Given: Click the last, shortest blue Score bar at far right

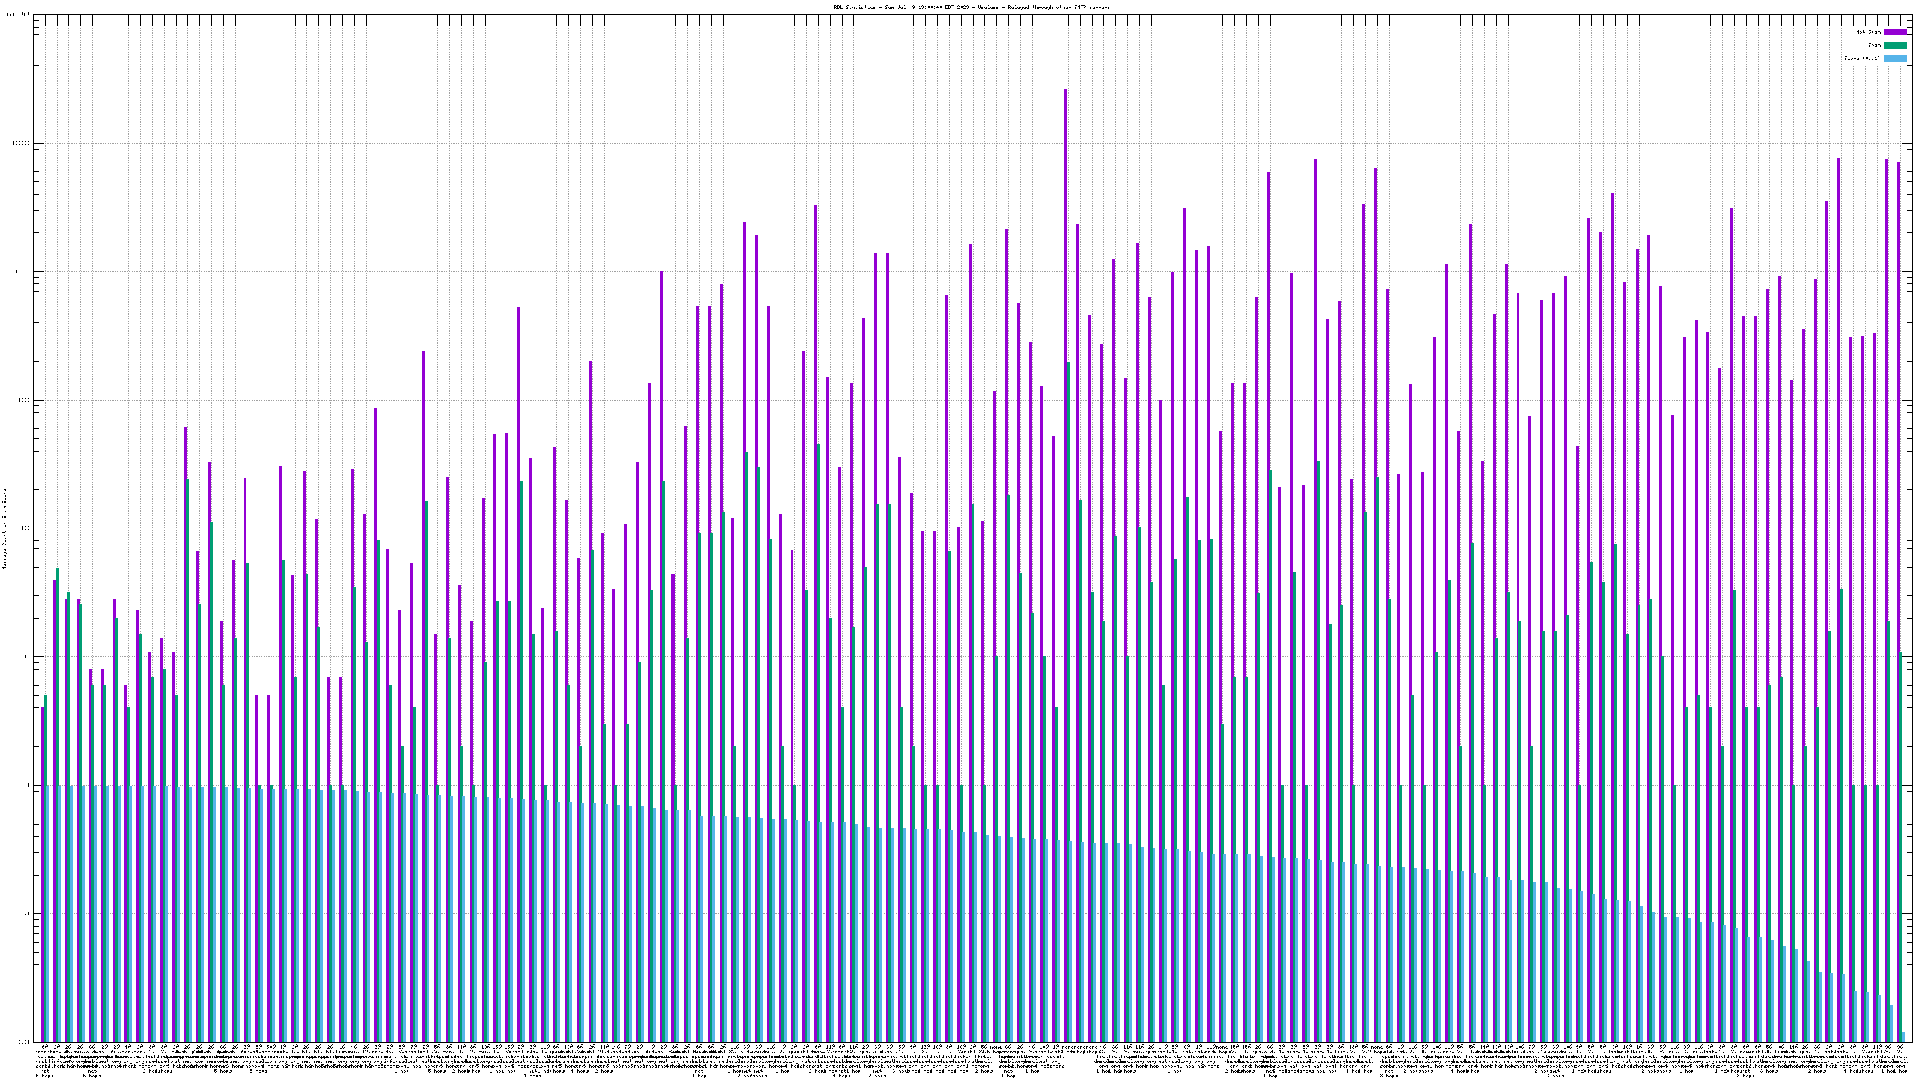Looking at the screenshot, I should (x=1903, y=1037).
